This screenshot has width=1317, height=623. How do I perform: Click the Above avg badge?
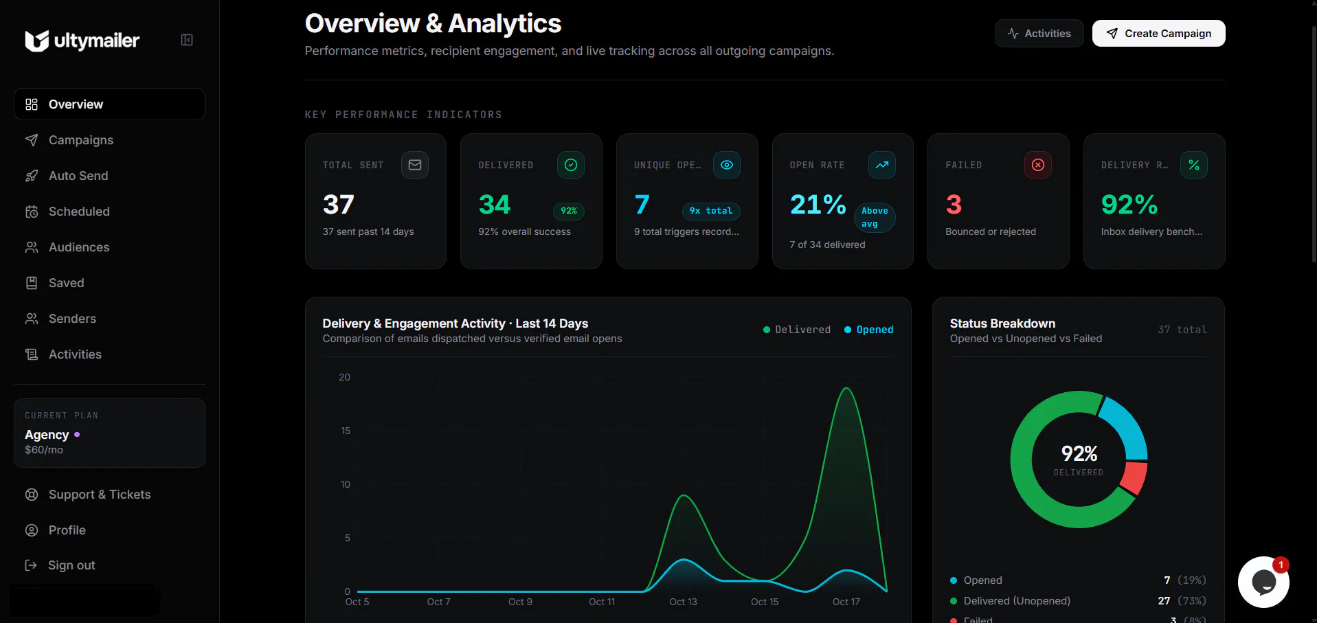(875, 217)
